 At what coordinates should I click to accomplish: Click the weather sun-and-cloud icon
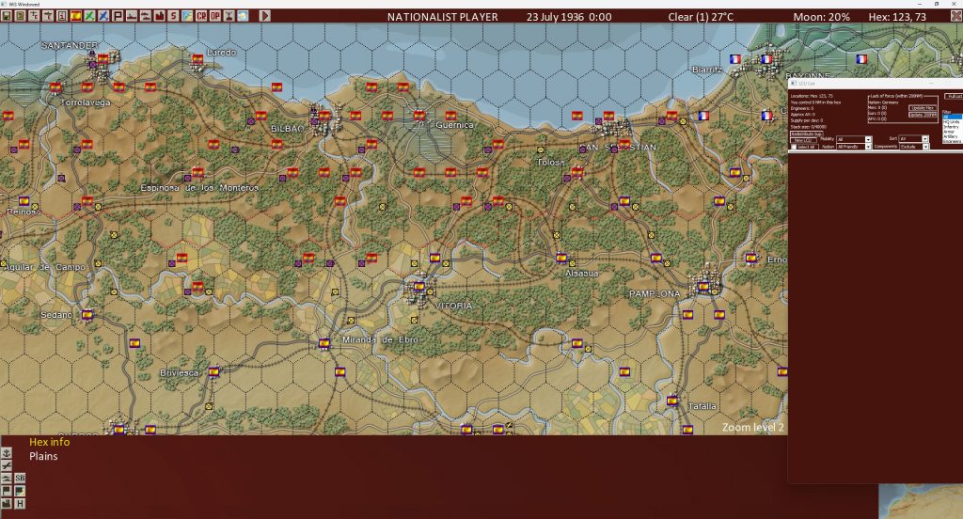pyautogui.click(x=243, y=16)
